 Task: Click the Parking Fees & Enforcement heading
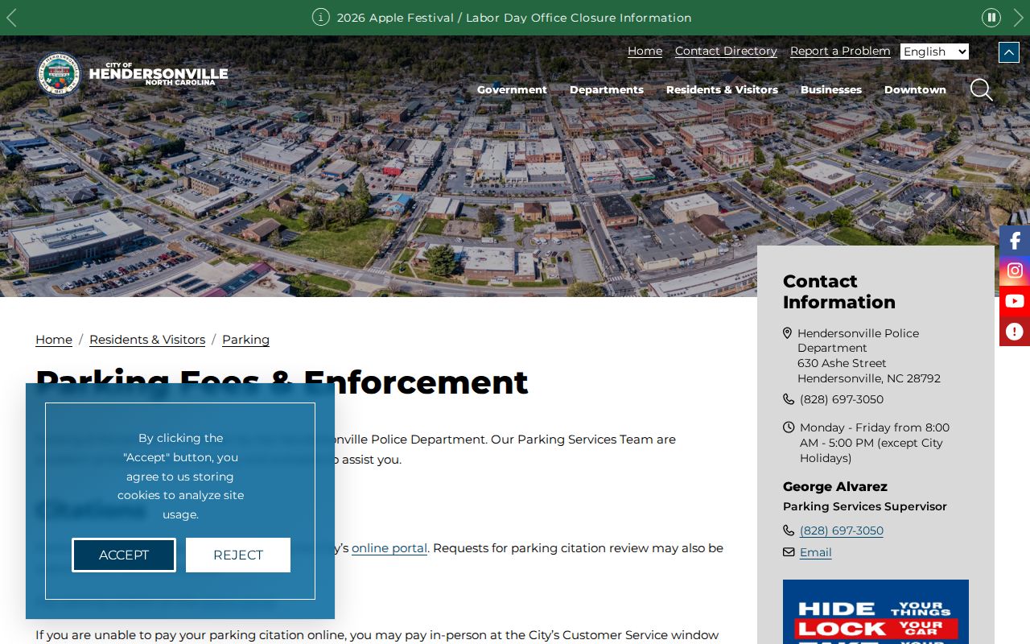click(x=282, y=382)
